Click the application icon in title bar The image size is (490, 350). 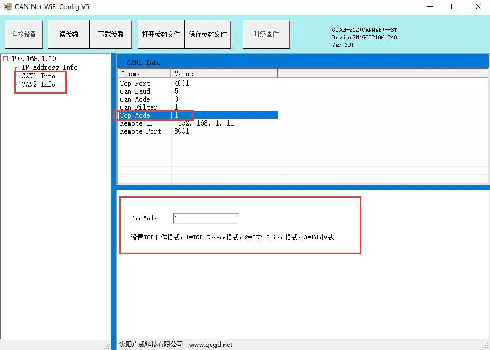pyautogui.click(x=7, y=7)
